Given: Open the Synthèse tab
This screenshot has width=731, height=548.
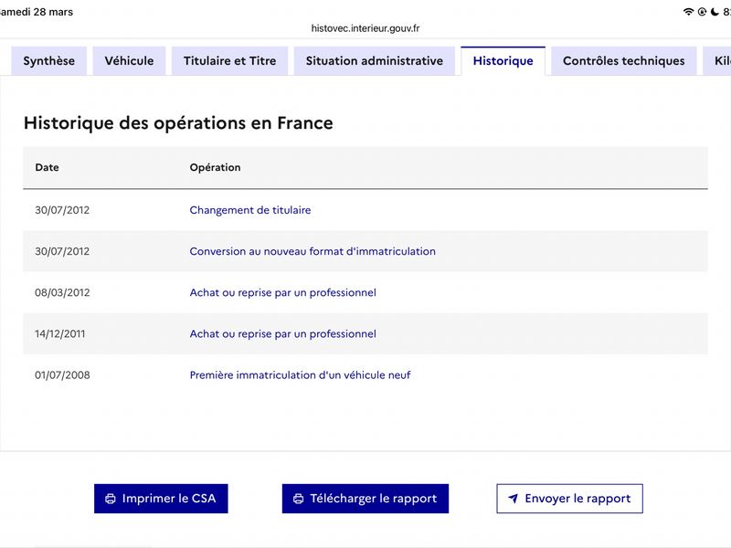Looking at the screenshot, I should (49, 61).
